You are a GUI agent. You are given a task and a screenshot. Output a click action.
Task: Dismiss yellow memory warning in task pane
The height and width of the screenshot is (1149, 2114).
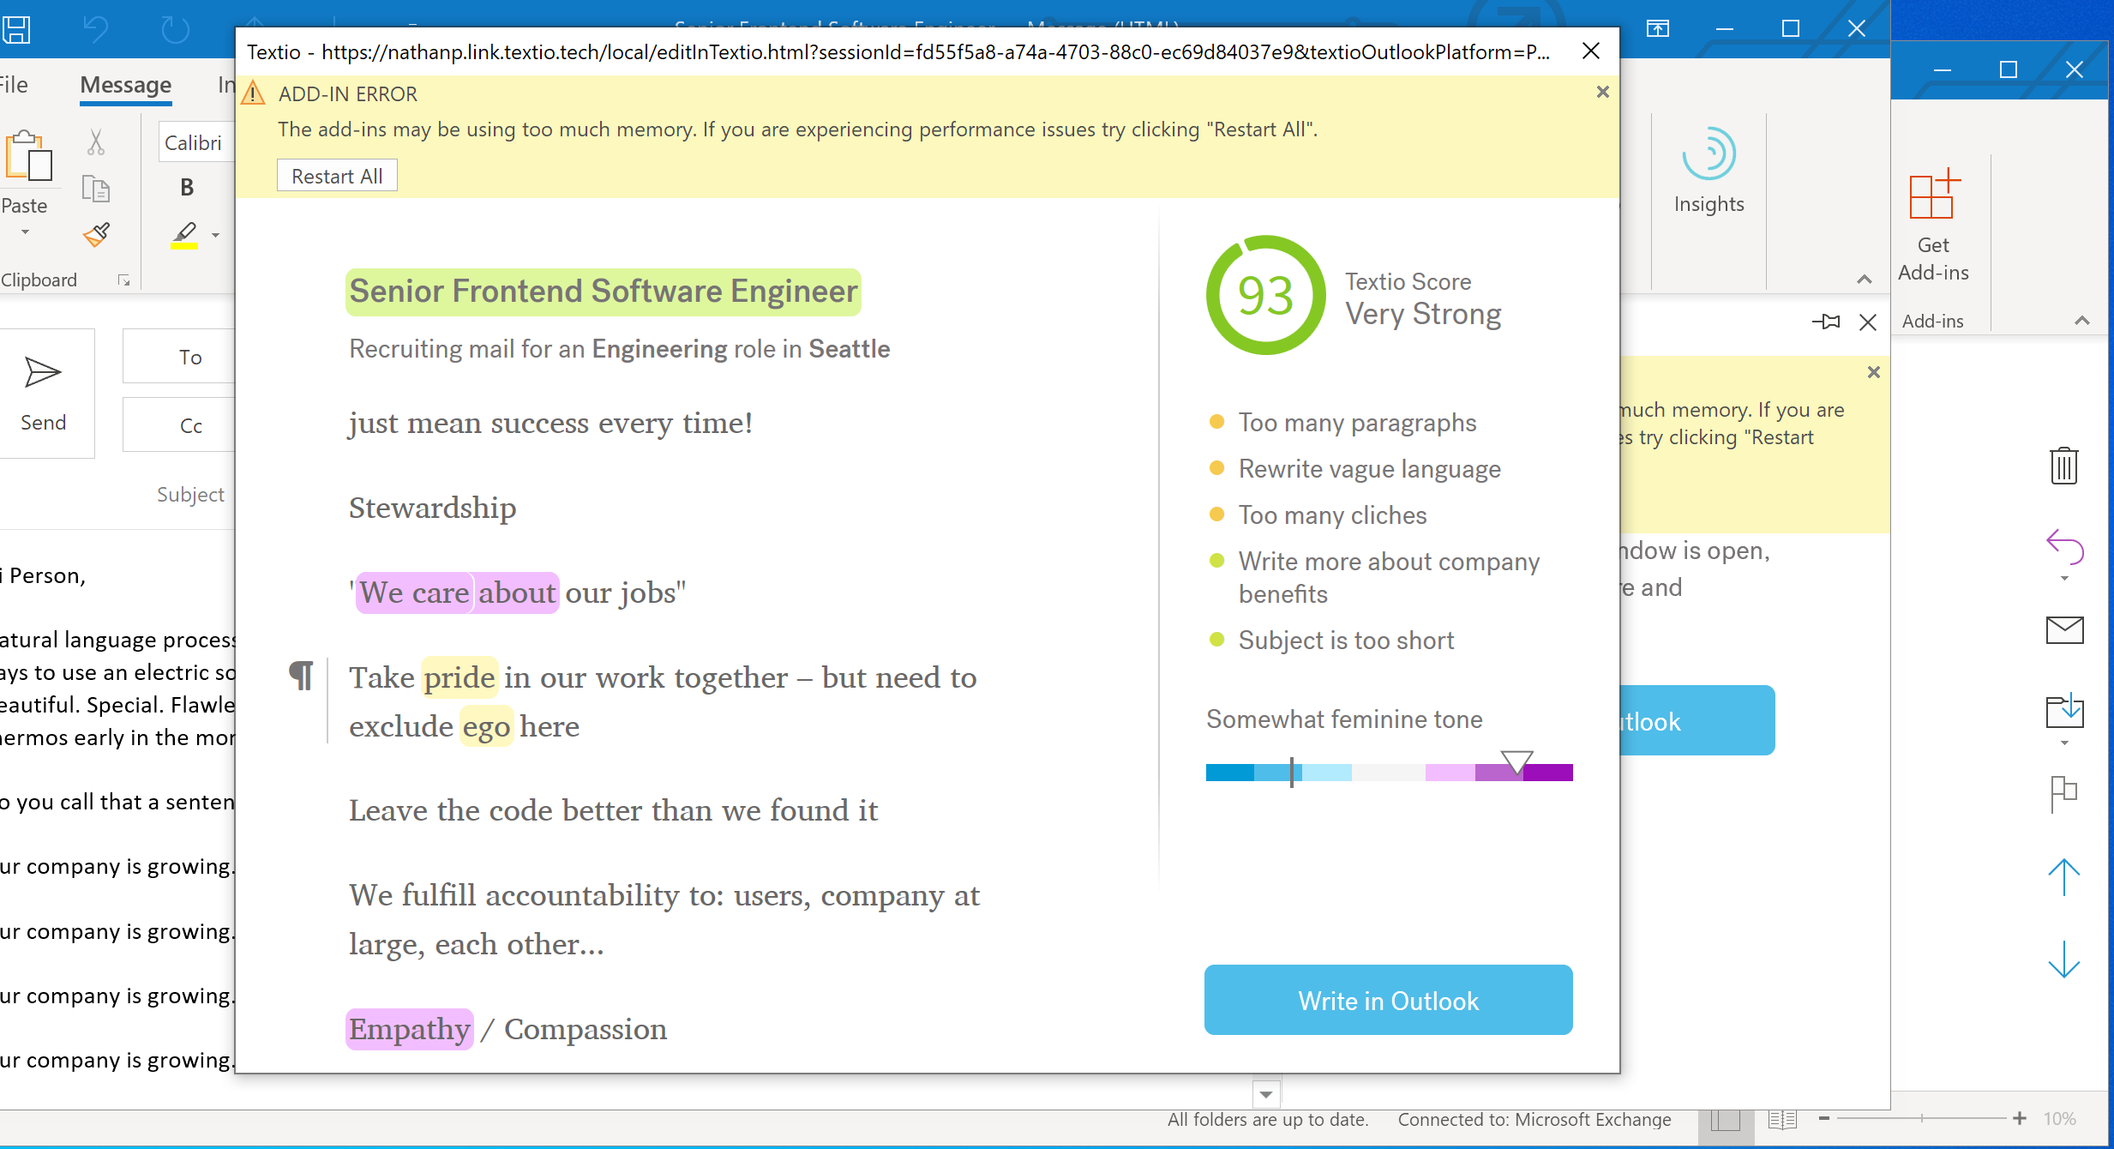pos(1873,372)
